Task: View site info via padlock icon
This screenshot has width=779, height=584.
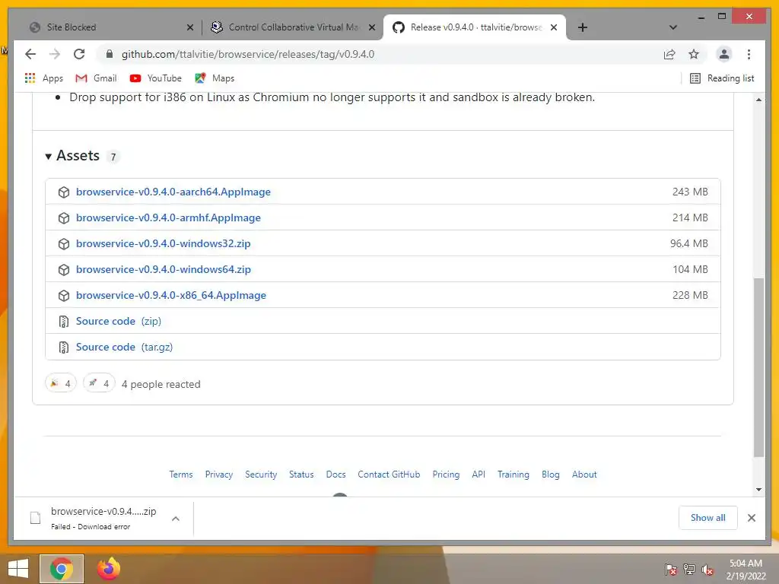Action: [110, 54]
